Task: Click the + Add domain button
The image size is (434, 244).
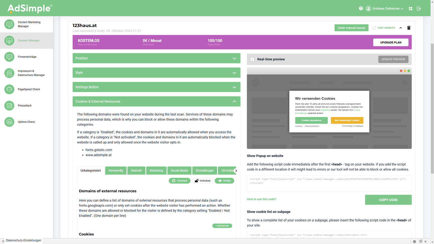Action: [222, 226]
